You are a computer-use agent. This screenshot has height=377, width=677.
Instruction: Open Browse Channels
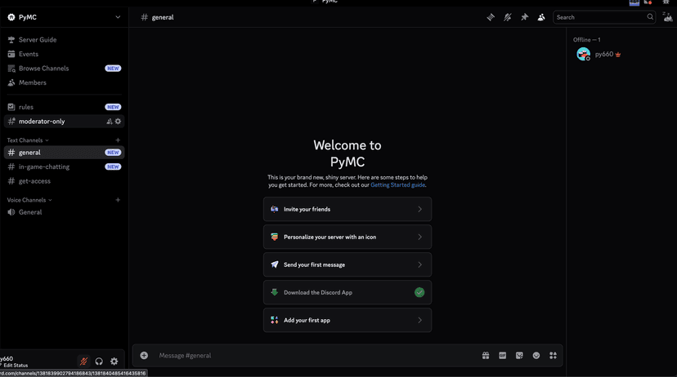click(64, 68)
